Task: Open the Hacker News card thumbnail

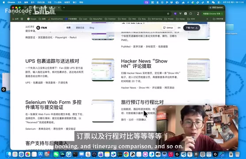Action: coord(199,70)
